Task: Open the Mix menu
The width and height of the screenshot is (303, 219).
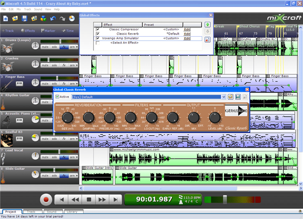Action: click(x=19, y=9)
